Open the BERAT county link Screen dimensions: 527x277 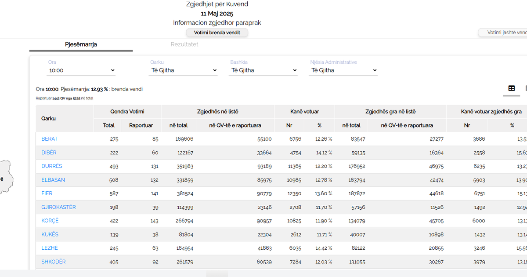[x=50, y=139]
